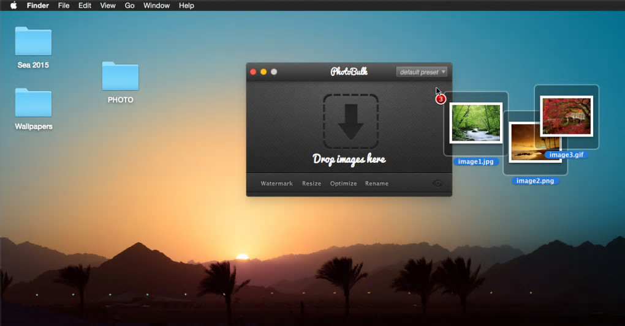Toggle the preview eye icon

click(438, 183)
